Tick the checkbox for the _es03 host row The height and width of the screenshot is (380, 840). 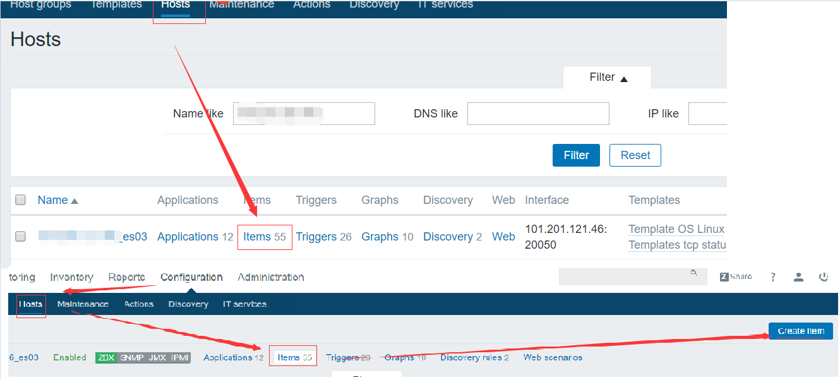pyautogui.click(x=20, y=237)
